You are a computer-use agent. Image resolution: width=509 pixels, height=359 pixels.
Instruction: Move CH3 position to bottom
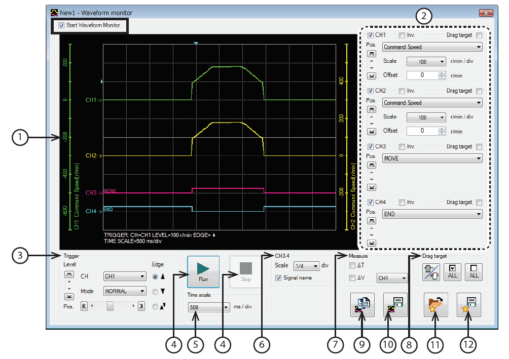372,187
